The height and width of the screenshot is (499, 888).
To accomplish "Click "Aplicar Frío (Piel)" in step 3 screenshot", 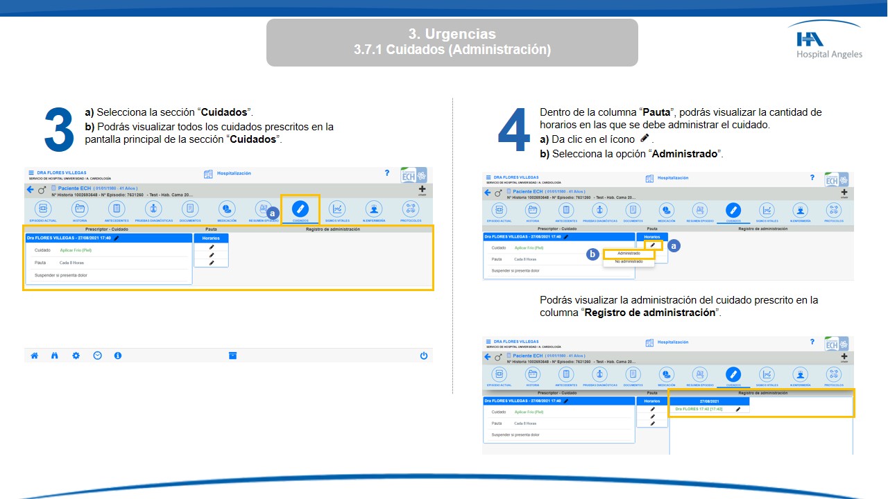I will (x=76, y=250).
